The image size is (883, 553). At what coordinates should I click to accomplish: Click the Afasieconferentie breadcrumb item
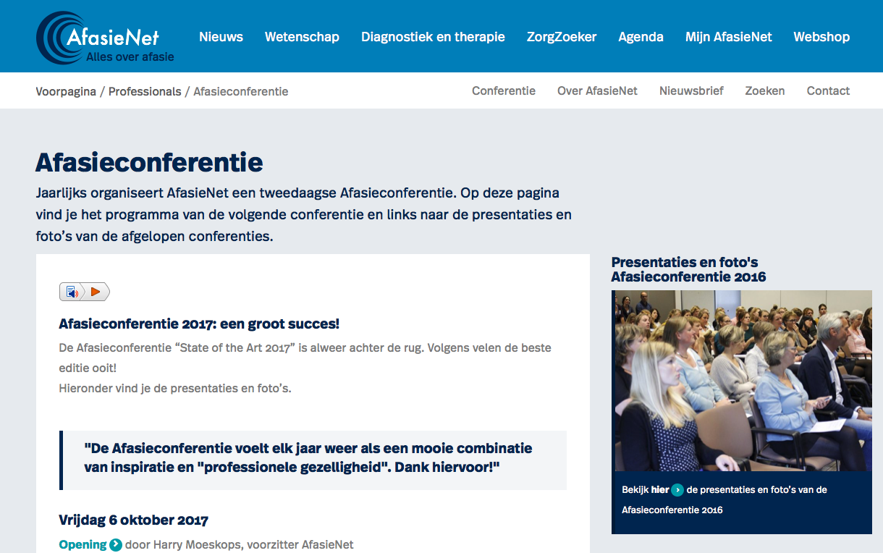click(241, 91)
